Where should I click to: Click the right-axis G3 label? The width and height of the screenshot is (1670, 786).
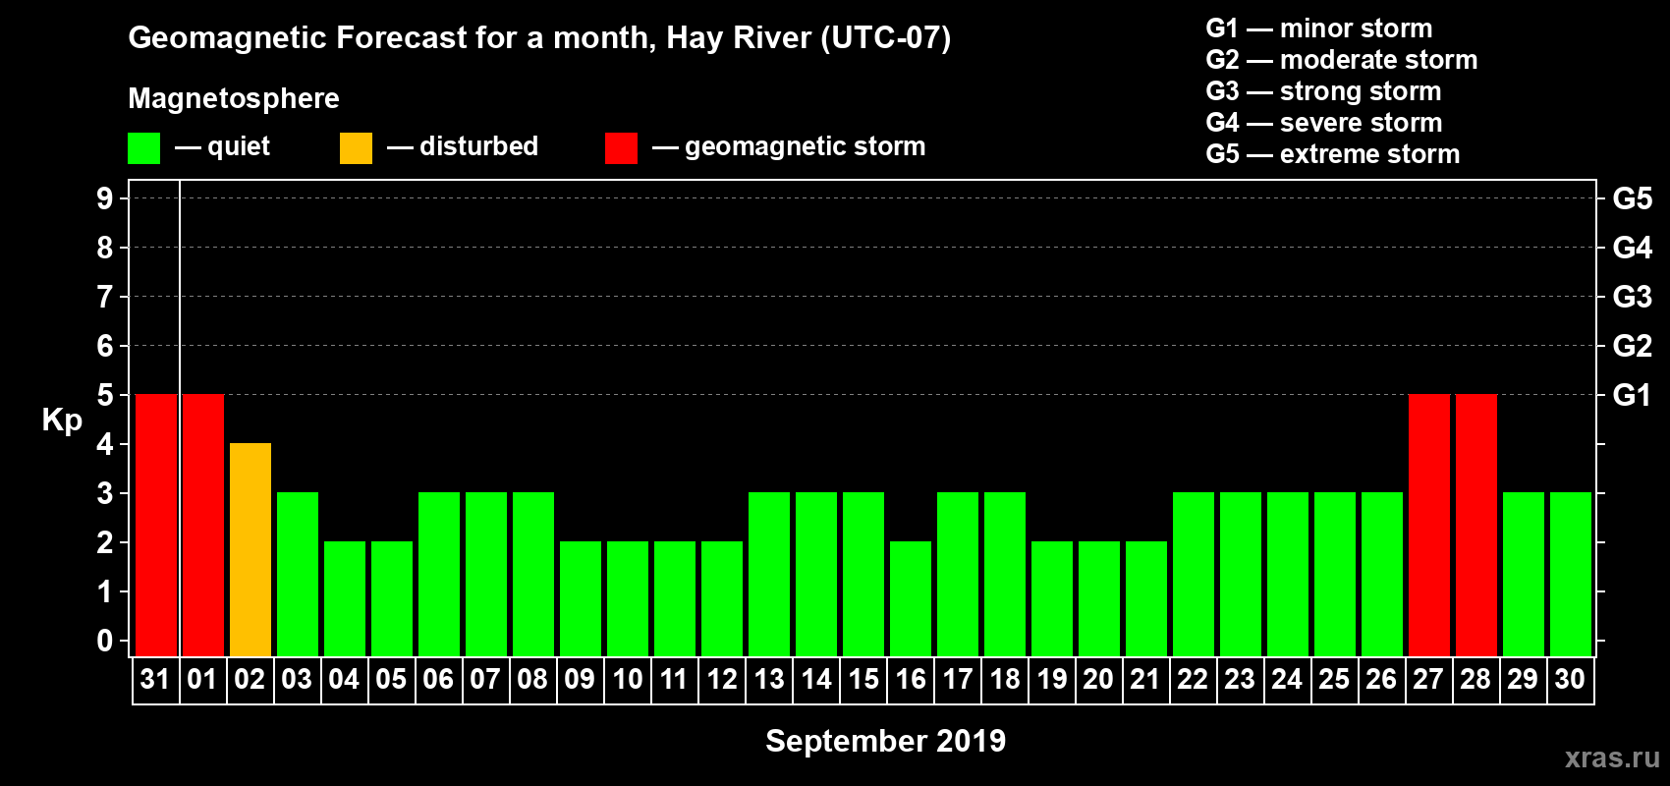[x=1633, y=297]
